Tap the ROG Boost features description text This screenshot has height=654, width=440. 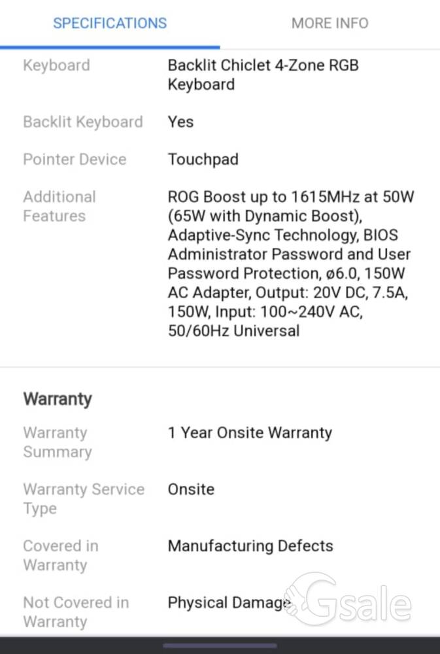(291, 264)
